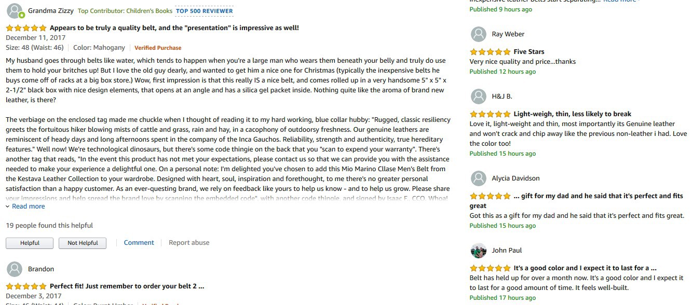Image resolution: width=692 pixels, height=305 pixels.
Task: Click Grandma Zizzy's profile avatar
Action: pos(15,11)
